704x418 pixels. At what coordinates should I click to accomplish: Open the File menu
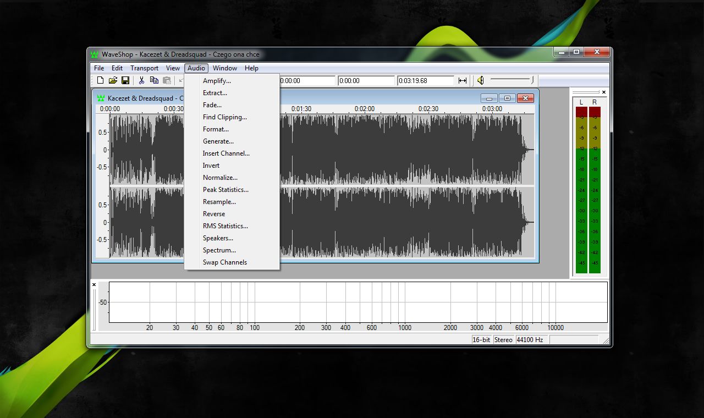(99, 68)
